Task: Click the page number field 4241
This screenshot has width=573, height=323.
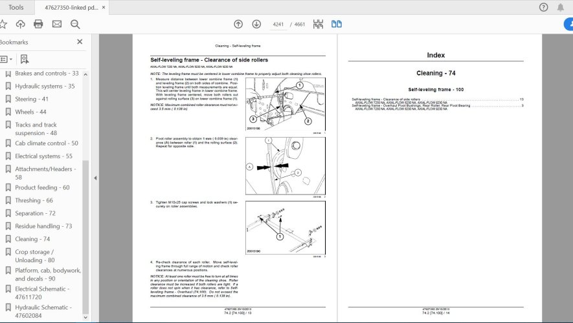Action: click(x=278, y=25)
